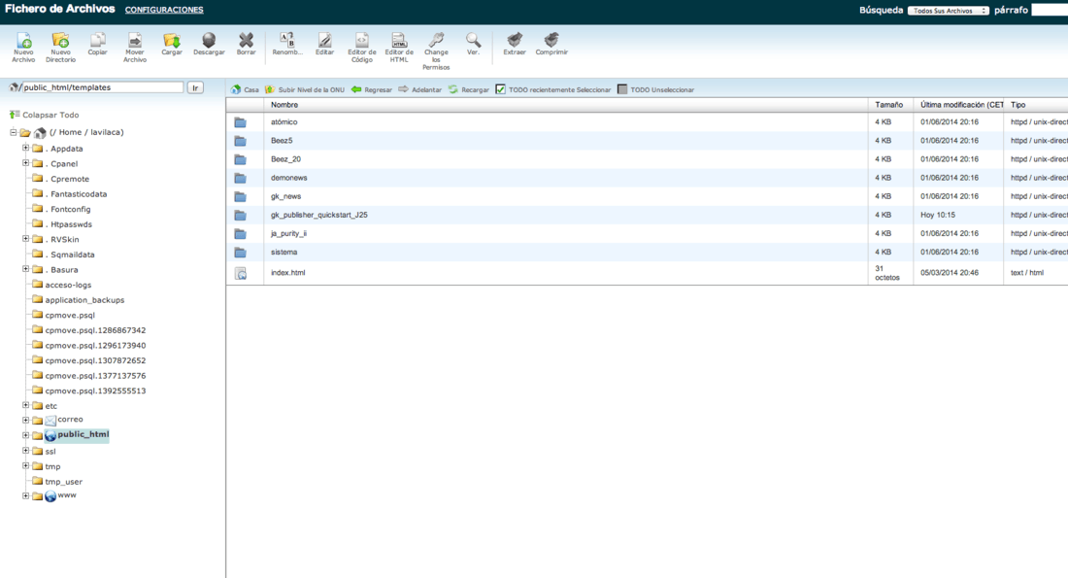This screenshot has height=578, width=1068.
Task: Expand the correo folder node
Action: tap(25, 420)
